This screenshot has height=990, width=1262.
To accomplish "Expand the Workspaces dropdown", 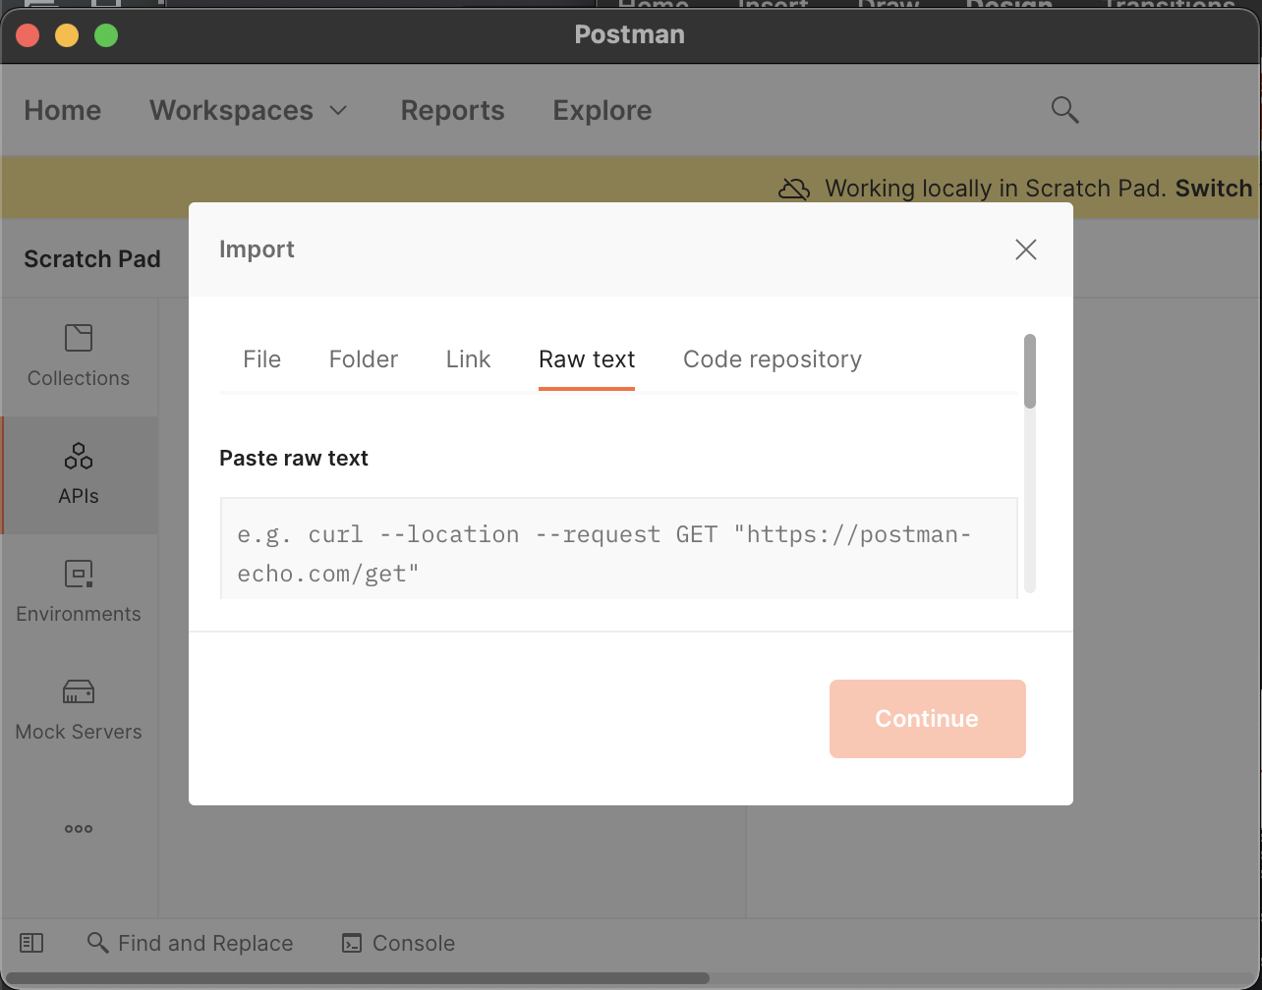I will click(250, 110).
